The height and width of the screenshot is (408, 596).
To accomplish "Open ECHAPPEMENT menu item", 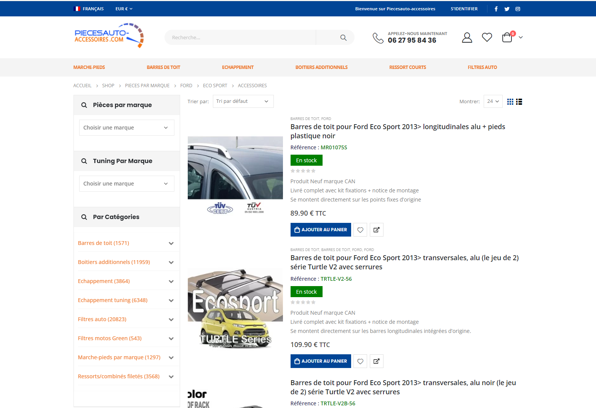I will [238, 67].
